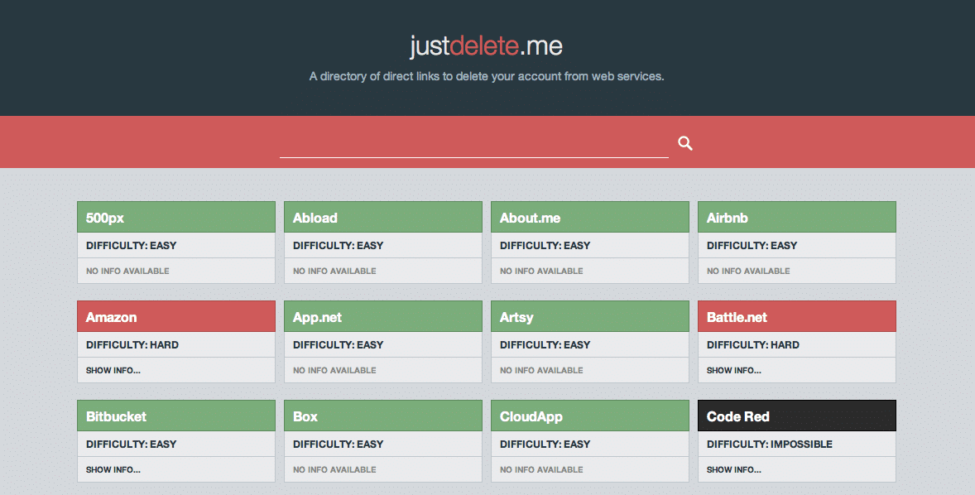Click "Difficulty: Hard" on the Amazon card
This screenshot has height=495, width=975.
coord(132,344)
